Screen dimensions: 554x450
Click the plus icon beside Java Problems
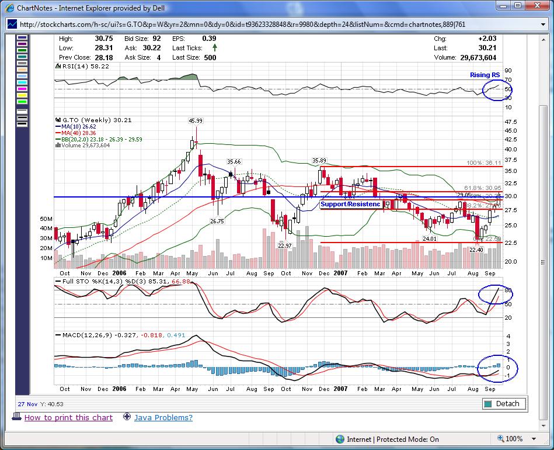pyautogui.click(x=127, y=417)
